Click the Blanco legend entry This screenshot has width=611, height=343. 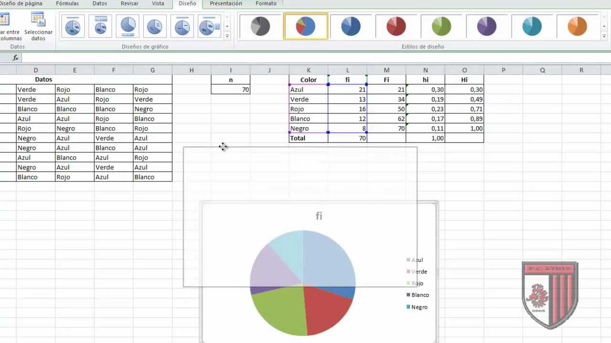(418, 295)
